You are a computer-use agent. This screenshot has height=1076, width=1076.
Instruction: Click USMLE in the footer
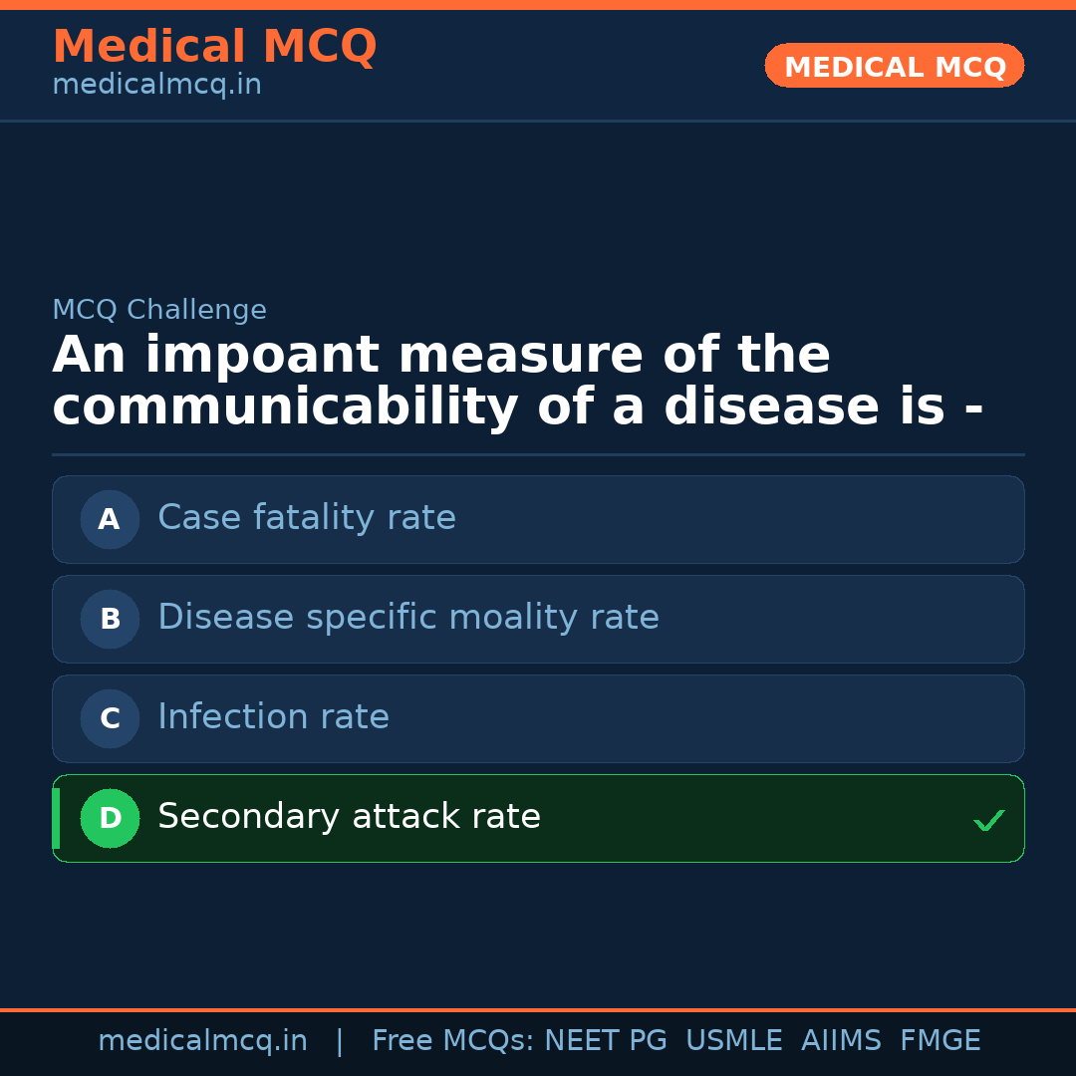(x=733, y=1041)
